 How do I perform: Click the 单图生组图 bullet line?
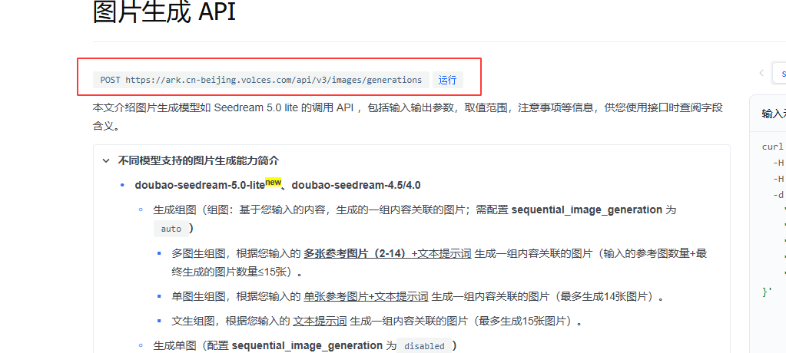pos(417,296)
